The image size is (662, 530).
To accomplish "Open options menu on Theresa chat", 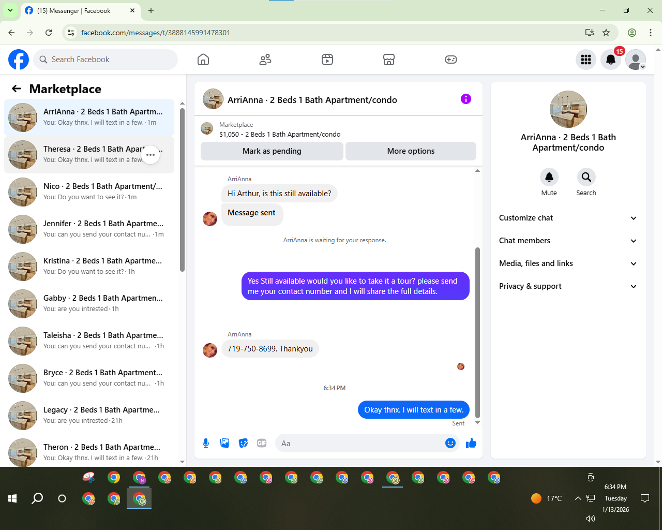I will coord(151,155).
